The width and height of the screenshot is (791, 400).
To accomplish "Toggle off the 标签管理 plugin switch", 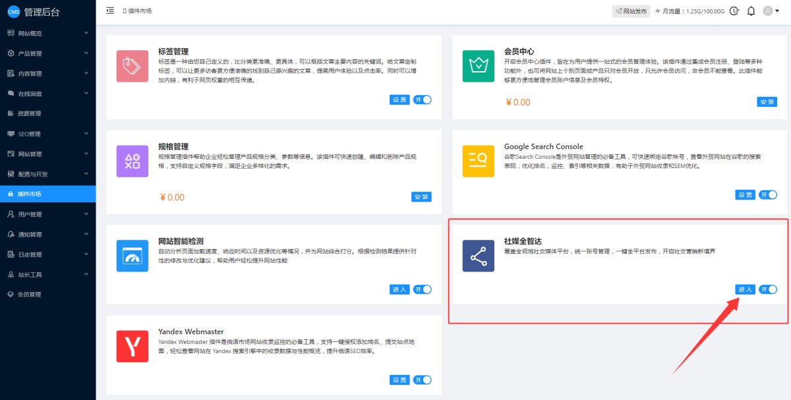I will [x=423, y=100].
